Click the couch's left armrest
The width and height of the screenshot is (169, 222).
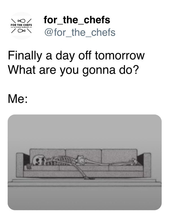20,165
